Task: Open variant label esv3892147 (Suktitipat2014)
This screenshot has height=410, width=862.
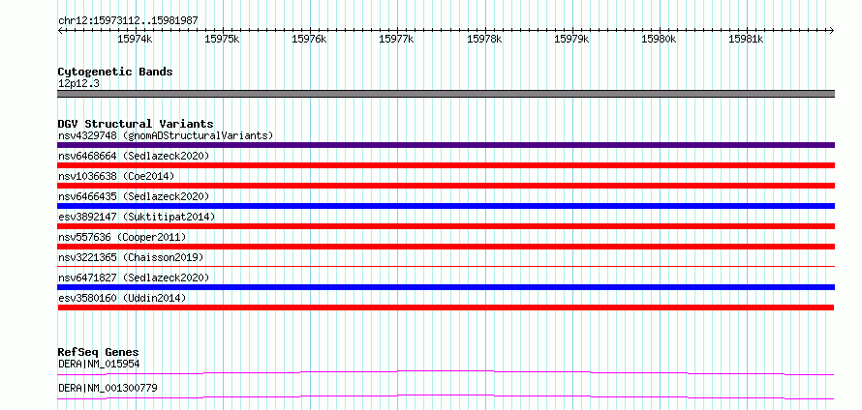Action: pos(137,217)
